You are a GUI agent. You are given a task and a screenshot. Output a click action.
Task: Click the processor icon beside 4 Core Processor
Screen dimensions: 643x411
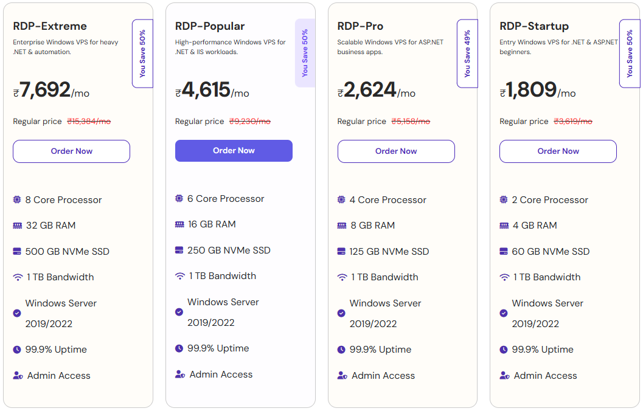[341, 199]
